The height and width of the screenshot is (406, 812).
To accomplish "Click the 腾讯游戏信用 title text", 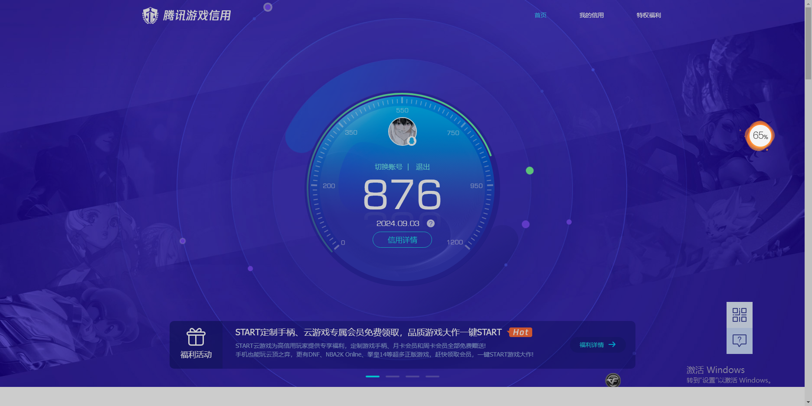I will [197, 16].
